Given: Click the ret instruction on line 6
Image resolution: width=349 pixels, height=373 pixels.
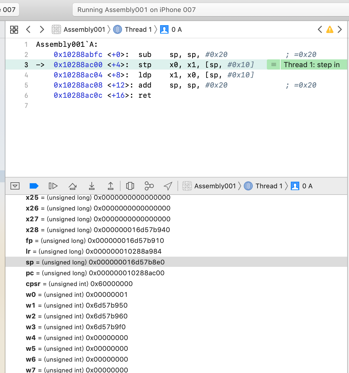Looking at the screenshot, I should point(145,95).
